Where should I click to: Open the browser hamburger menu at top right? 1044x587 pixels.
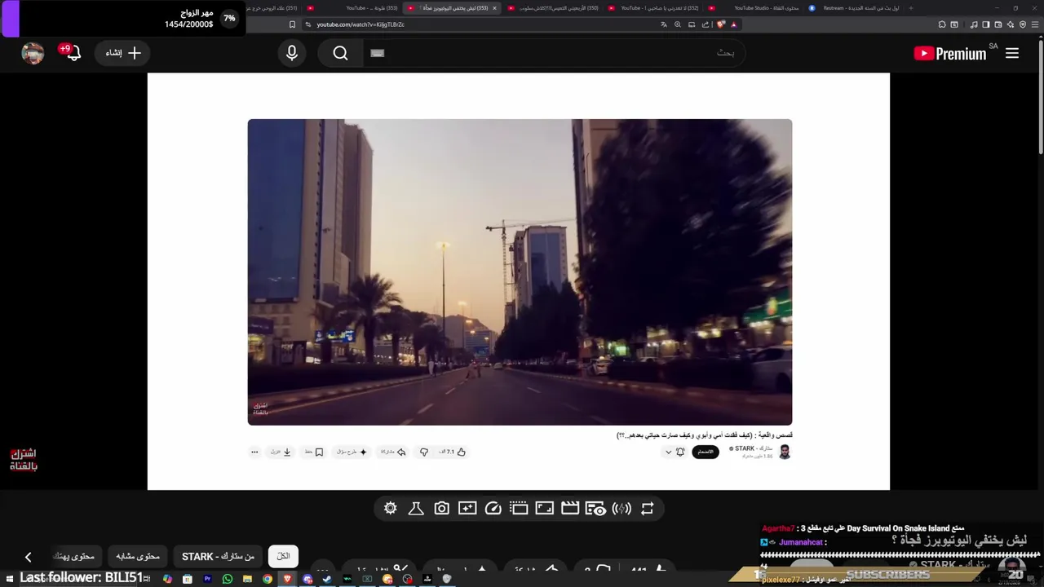(x=1035, y=24)
